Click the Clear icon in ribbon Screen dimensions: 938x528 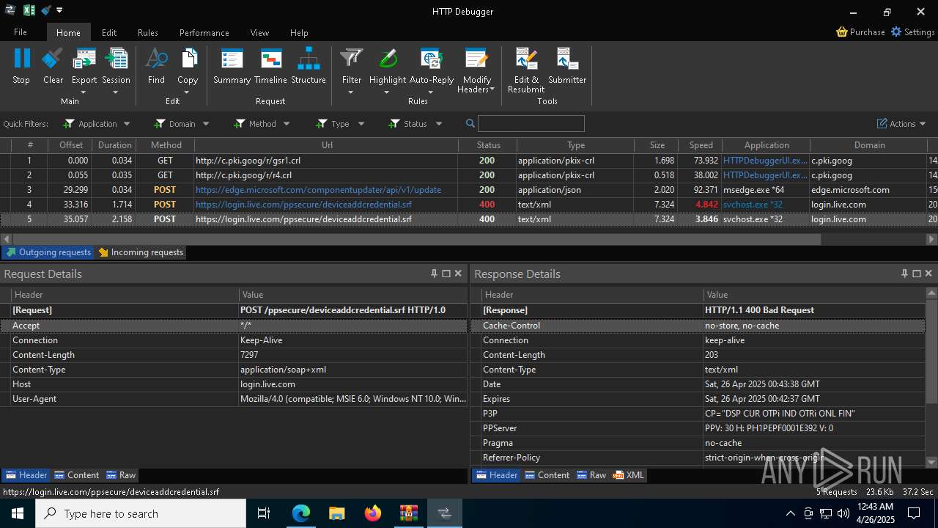53,59
